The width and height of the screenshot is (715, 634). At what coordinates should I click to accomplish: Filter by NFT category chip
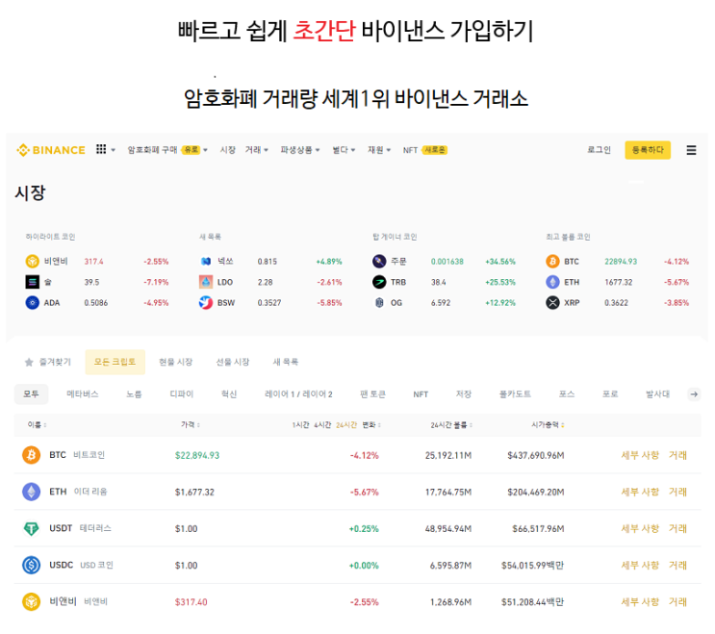pos(421,394)
